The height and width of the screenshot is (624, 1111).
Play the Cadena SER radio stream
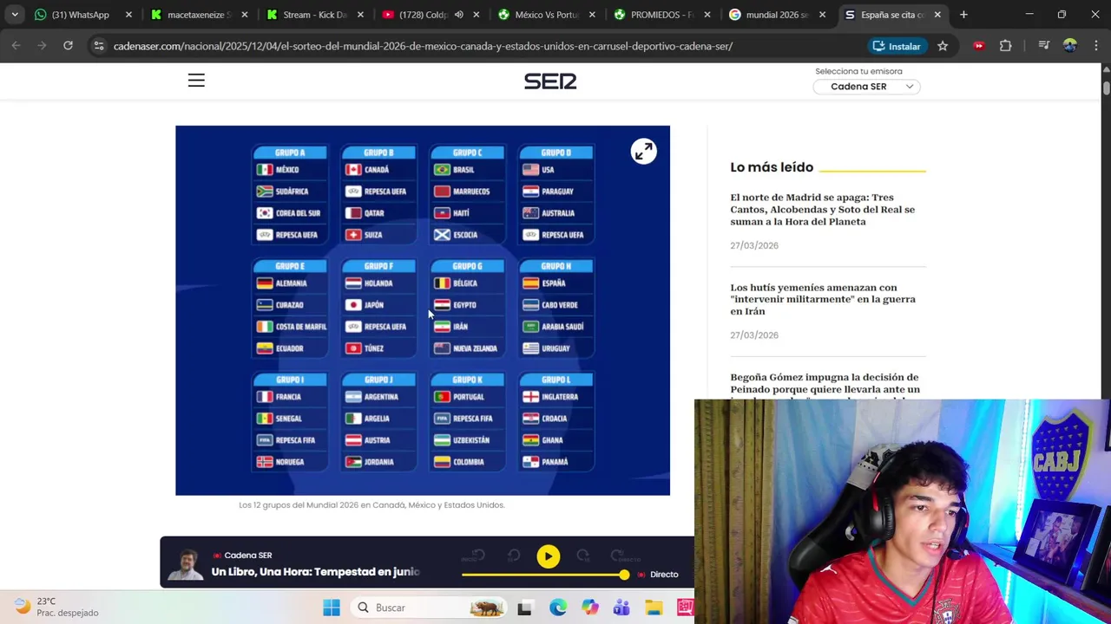[x=548, y=556]
